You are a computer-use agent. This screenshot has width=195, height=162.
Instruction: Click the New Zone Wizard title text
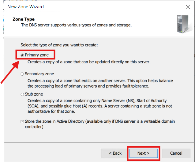click(25, 7)
